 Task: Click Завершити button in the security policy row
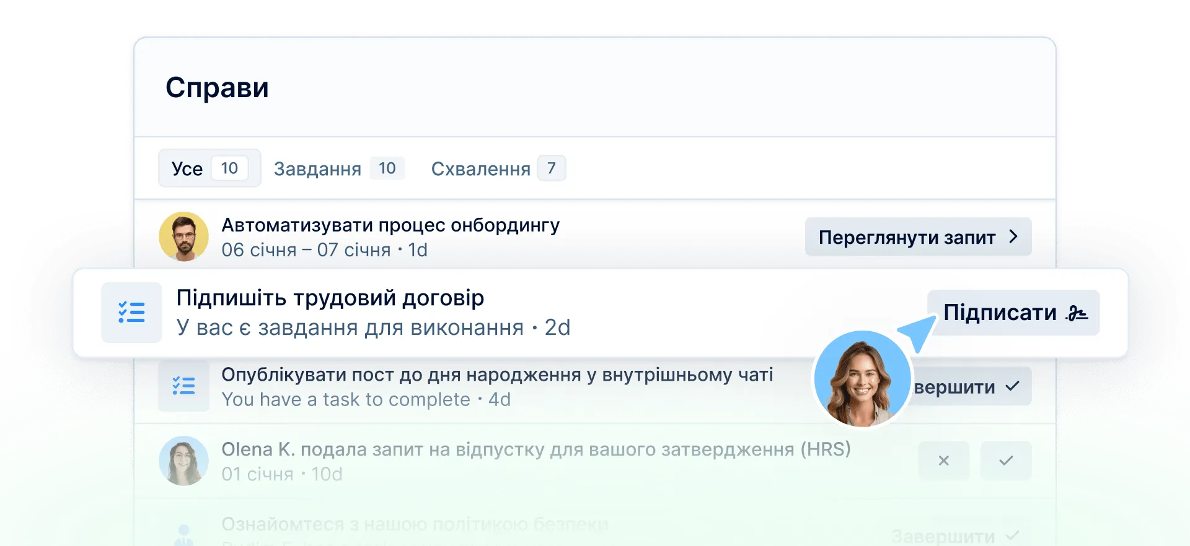[x=955, y=535]
